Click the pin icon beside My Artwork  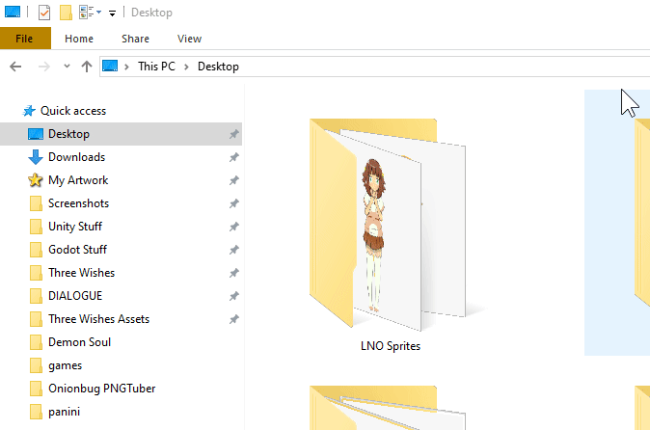coord(234,180)
